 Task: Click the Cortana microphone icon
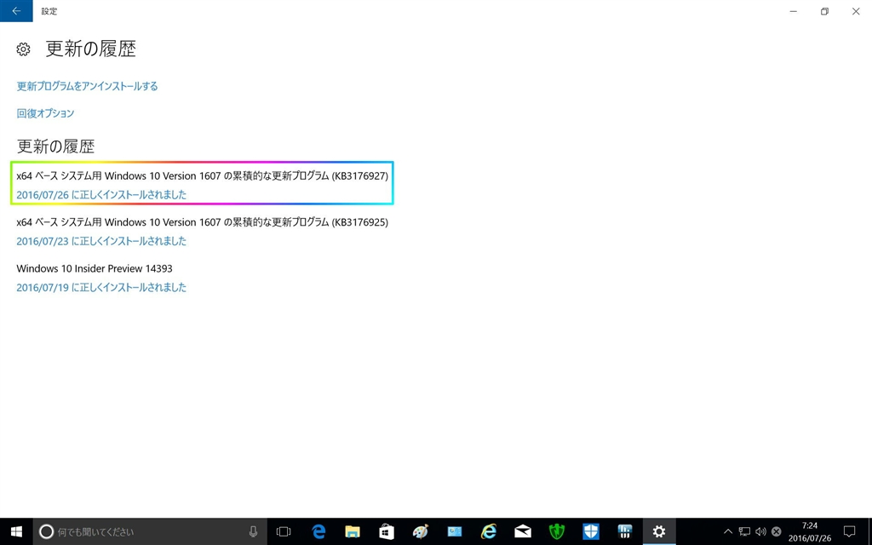click(x=253, y=531)
